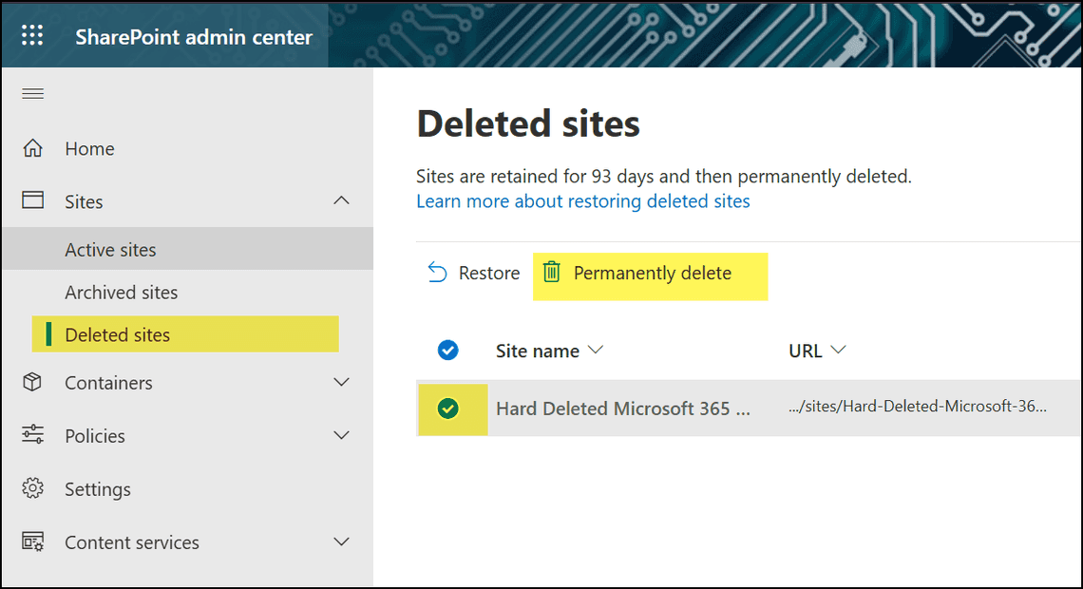Open the Site name column sort dropdown
The height and width of the screenshot is (589, 1083).
[x=596, y=351]
